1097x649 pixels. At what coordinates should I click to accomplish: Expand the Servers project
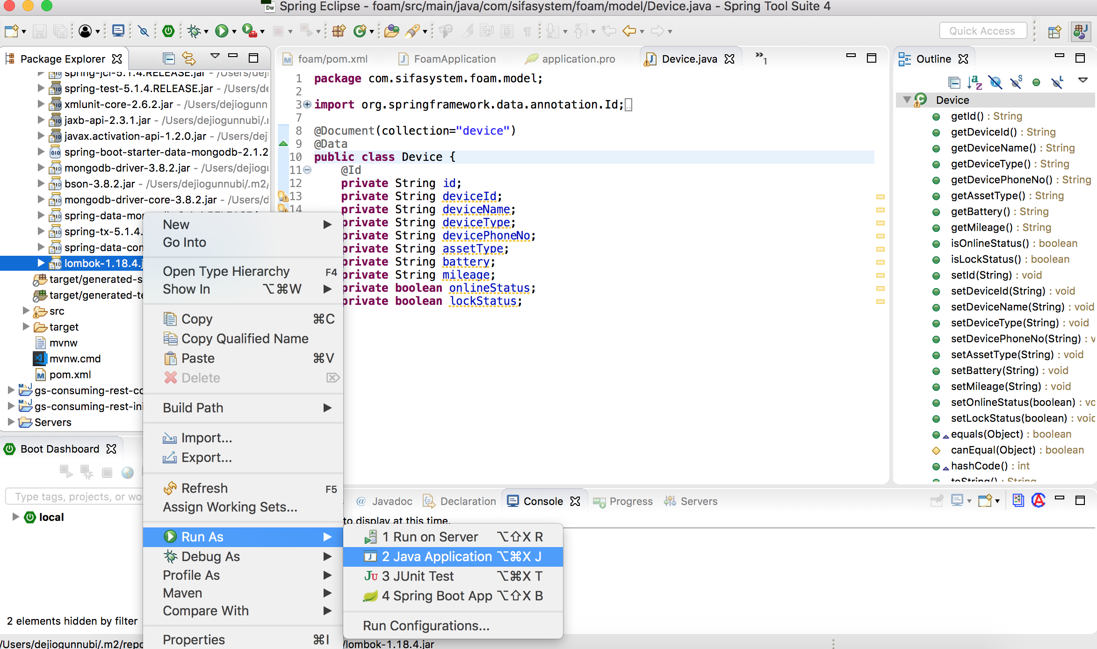coord(11,422)
